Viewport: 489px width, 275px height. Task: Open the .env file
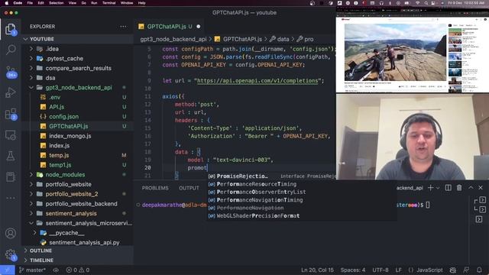click(x=55, y=97)
